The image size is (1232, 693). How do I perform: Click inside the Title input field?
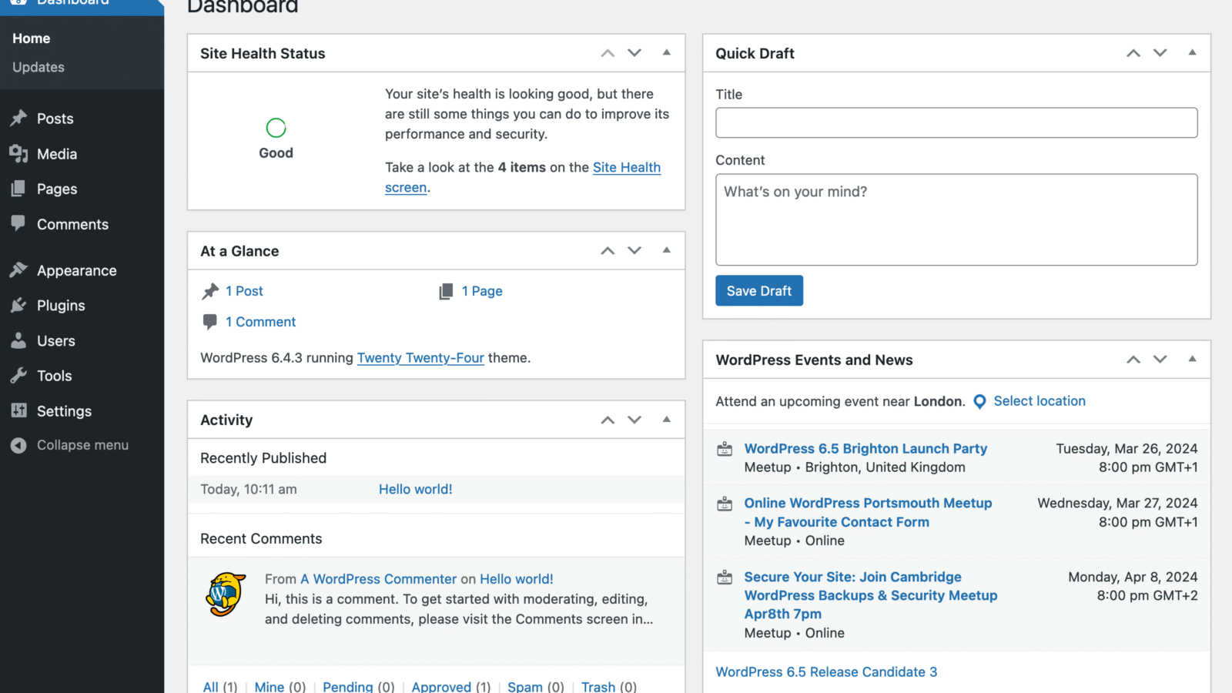click(x=956, y=122)
